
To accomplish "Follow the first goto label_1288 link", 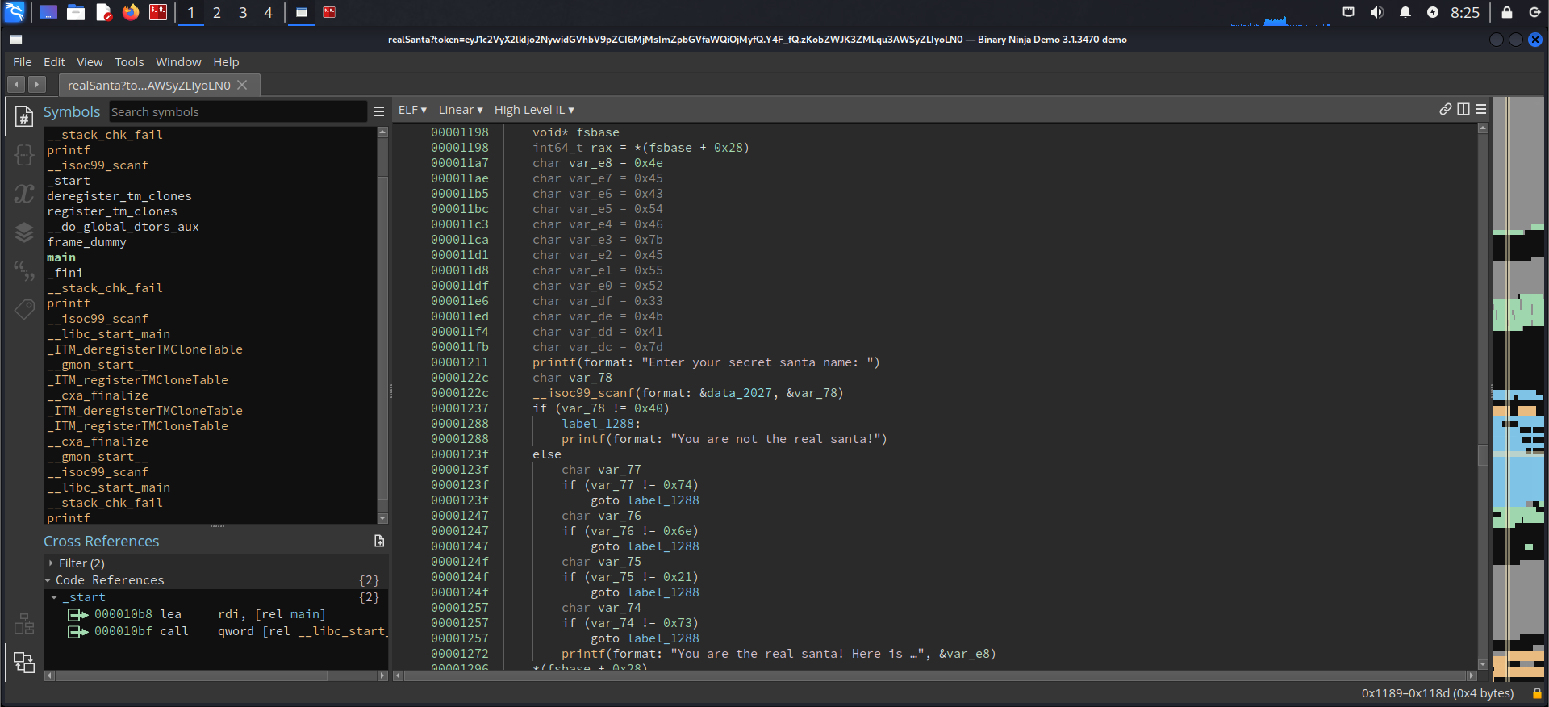I will tap(645, 500).
